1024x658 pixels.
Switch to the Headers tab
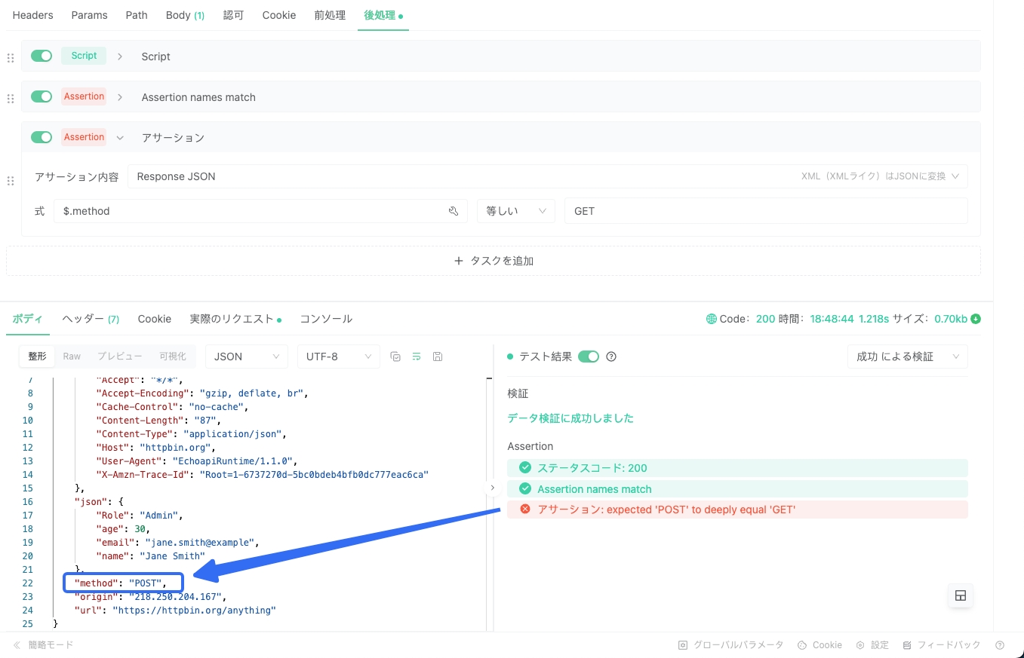(x=33, y=15)
